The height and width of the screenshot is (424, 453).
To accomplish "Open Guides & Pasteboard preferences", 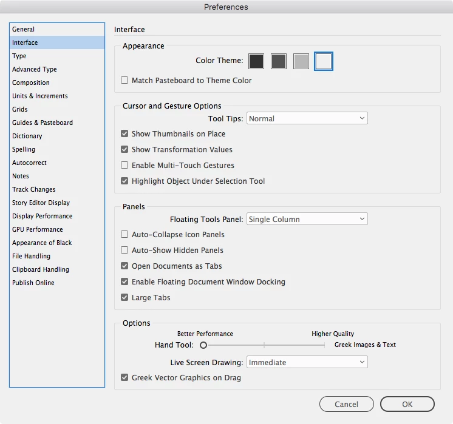I will click(x=57, y=123).
